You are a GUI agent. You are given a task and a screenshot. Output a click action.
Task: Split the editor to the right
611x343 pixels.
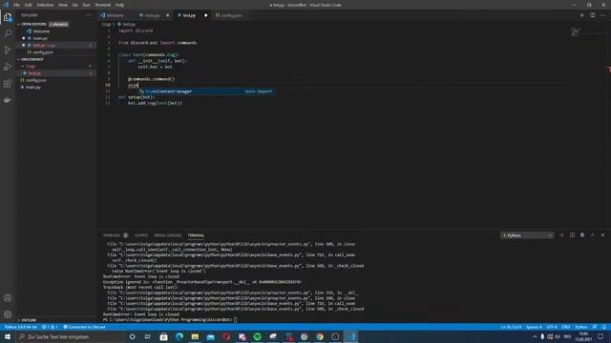592,15
